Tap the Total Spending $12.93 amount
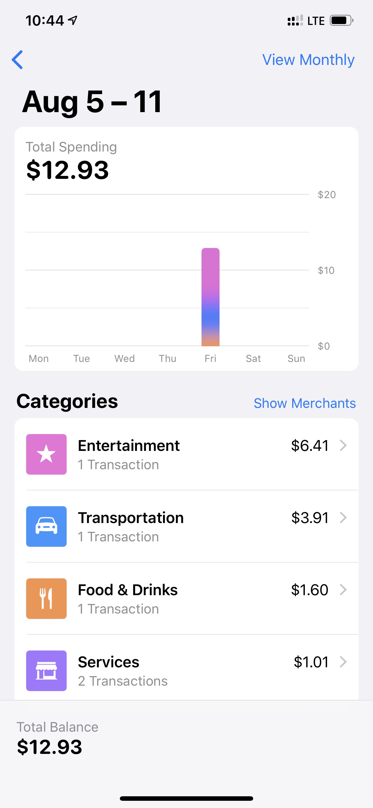Viewport: 373px width, 808px height. click(68, 170)
